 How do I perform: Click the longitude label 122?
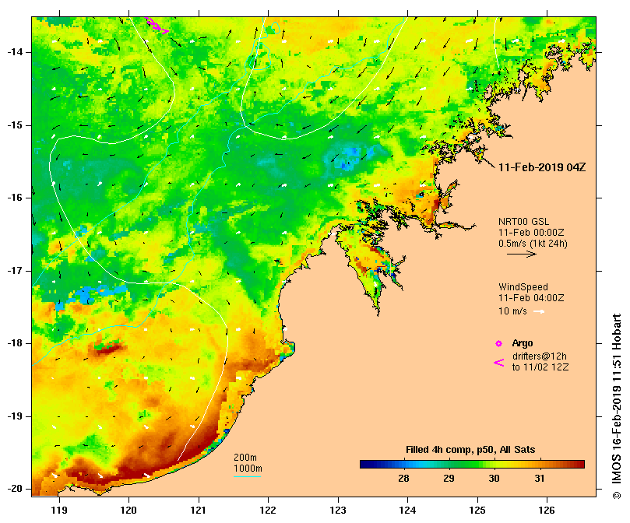click(x=269, y=510)
